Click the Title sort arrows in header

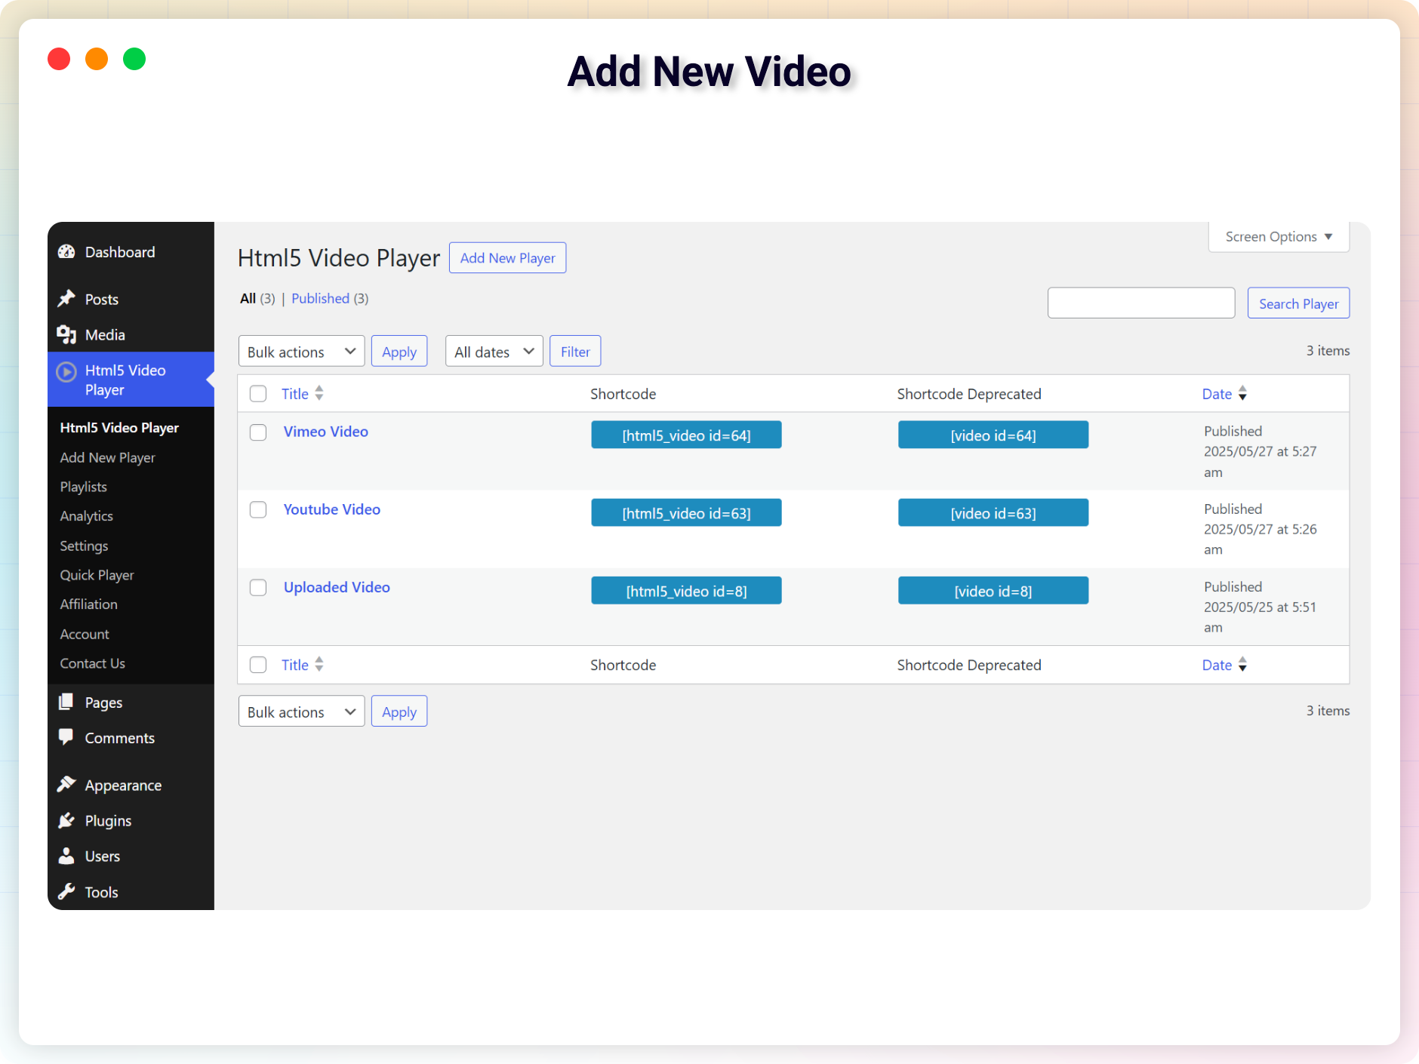click(x=319, y=393)
